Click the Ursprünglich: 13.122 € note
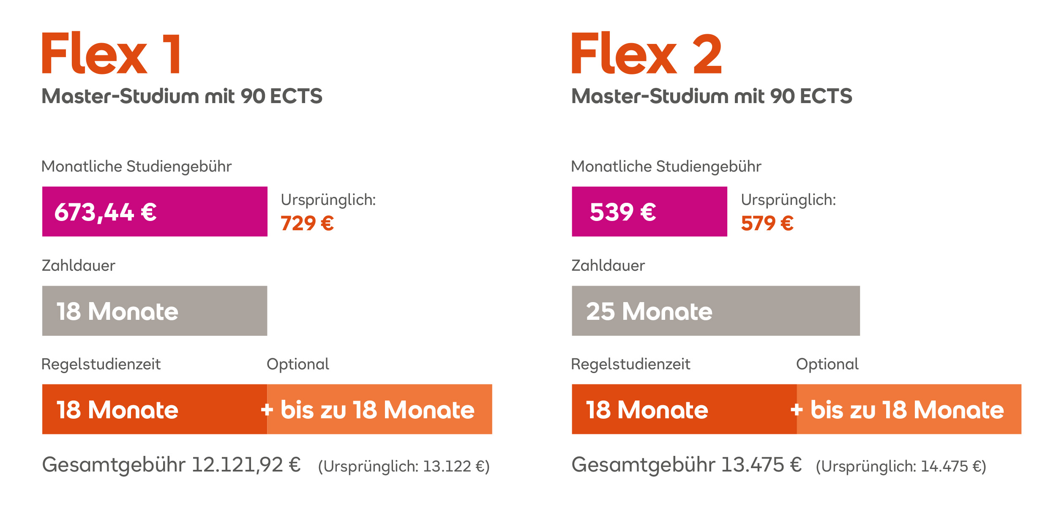Screen dimensions: 1048x507 [404, 466]
